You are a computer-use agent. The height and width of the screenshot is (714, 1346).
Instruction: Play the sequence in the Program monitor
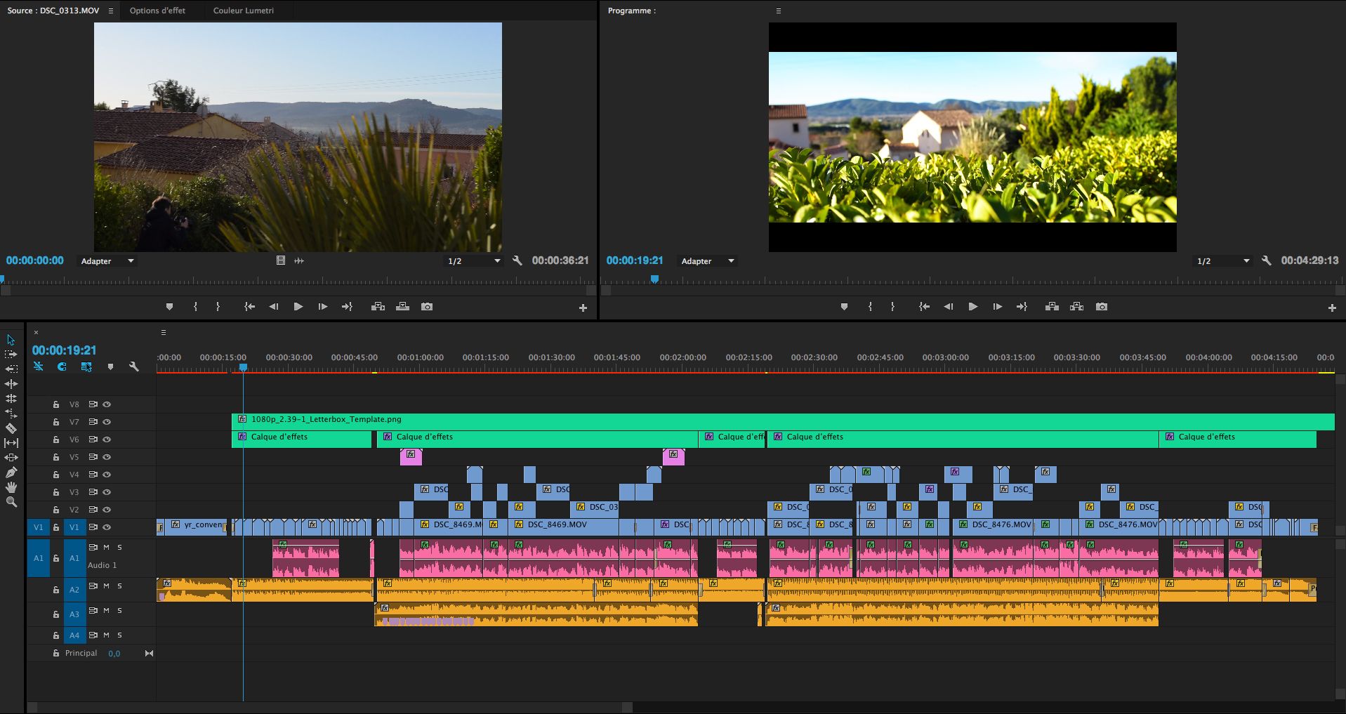(x=972, y=307)
